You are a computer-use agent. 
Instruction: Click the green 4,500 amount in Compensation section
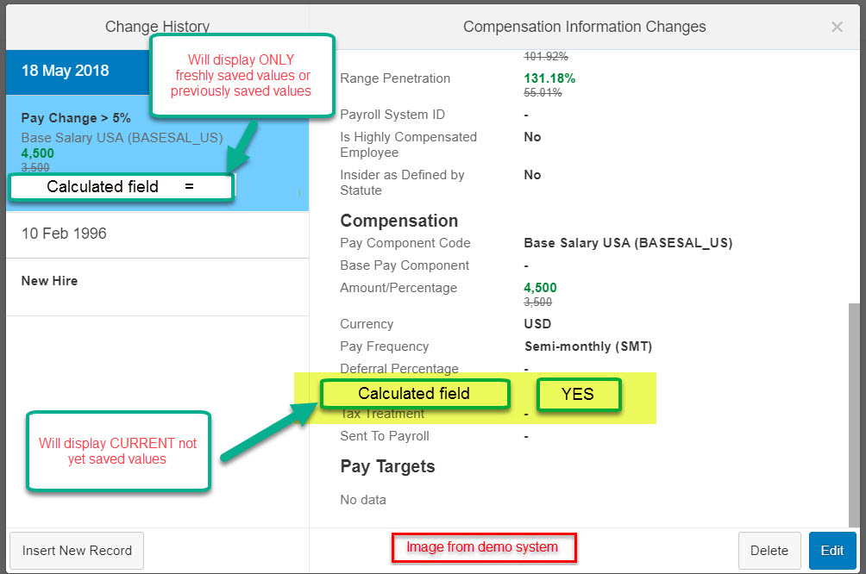[x=540, y=288]
